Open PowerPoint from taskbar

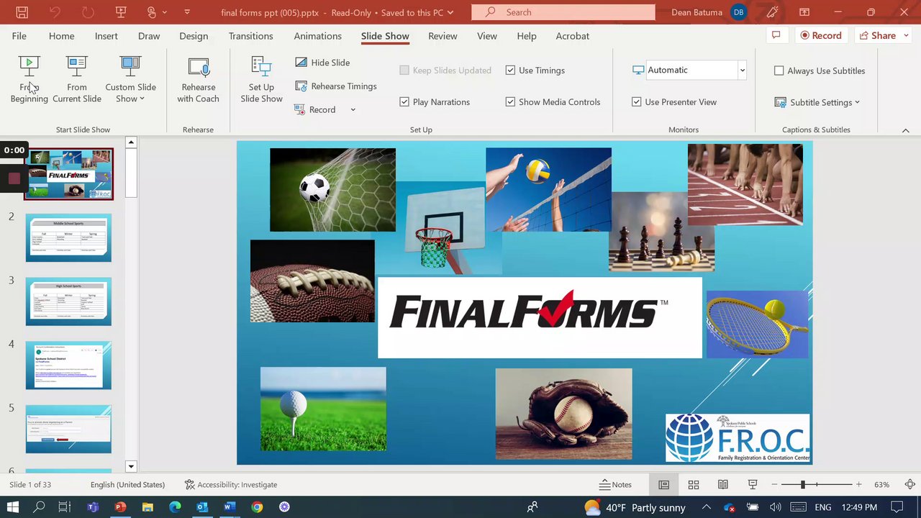(x=120, y=507)
